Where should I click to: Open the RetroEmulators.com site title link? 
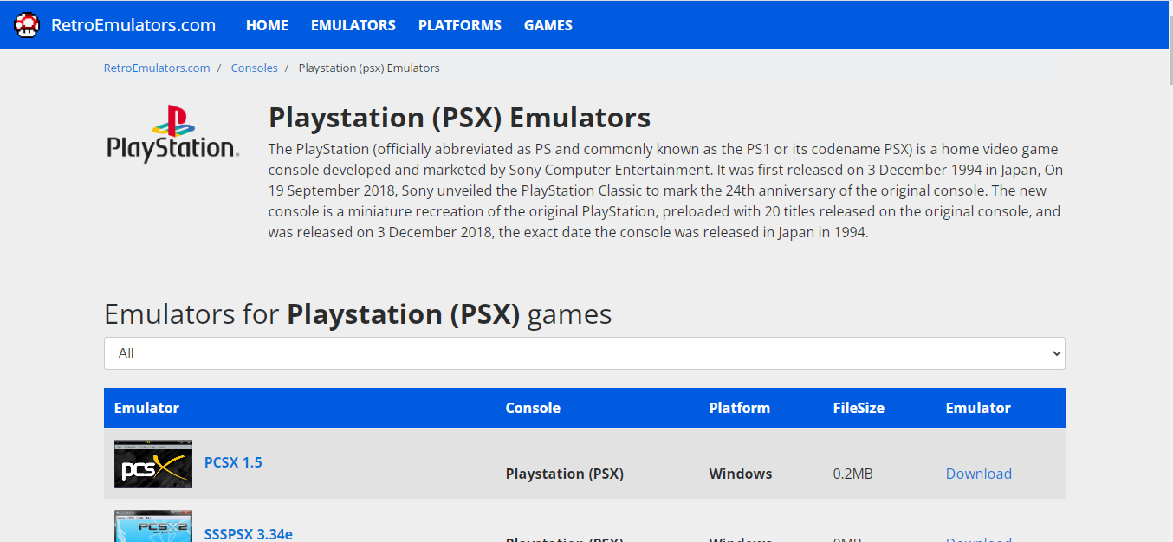(133, 25)
